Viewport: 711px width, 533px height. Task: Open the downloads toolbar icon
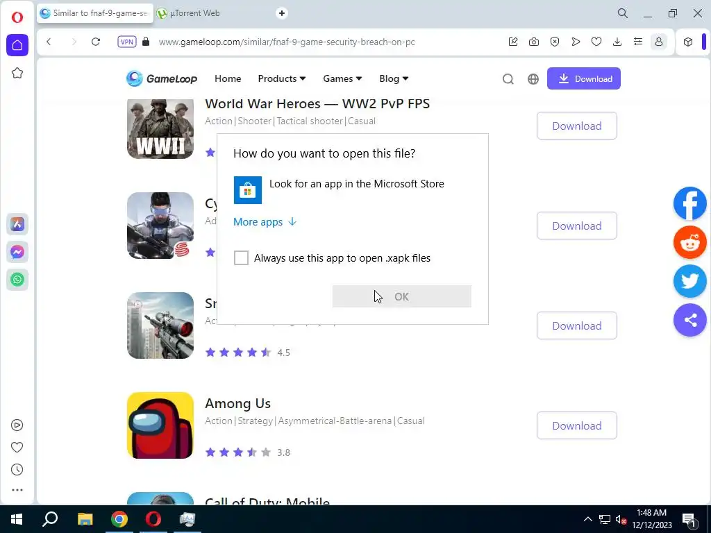pos(617,42)
